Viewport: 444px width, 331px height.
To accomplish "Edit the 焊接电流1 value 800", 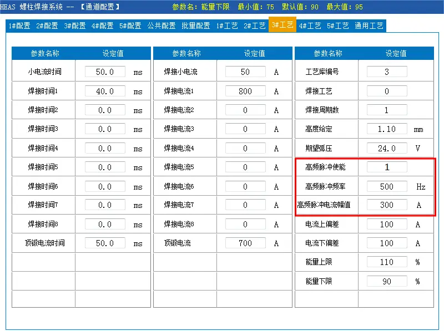I will click(x=245, y=91).
